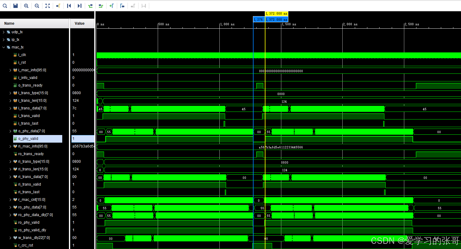The height and width of the screenshot is (249, 461).
Task: Click the i_clk signal icon
Action: pyautogui.click(x=15, y=55)
